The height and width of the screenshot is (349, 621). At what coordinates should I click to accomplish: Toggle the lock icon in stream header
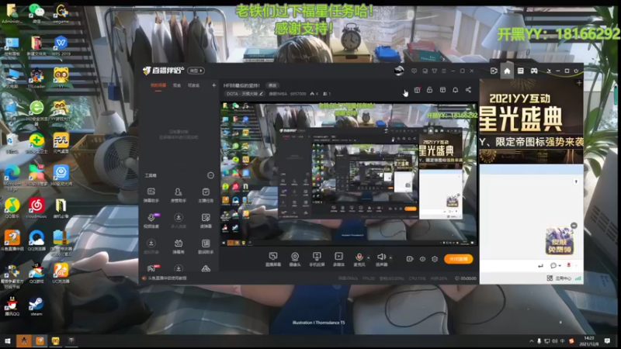click(x=430, y=90)
